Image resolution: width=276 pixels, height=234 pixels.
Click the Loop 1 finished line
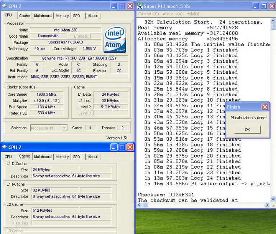[191, 50]
